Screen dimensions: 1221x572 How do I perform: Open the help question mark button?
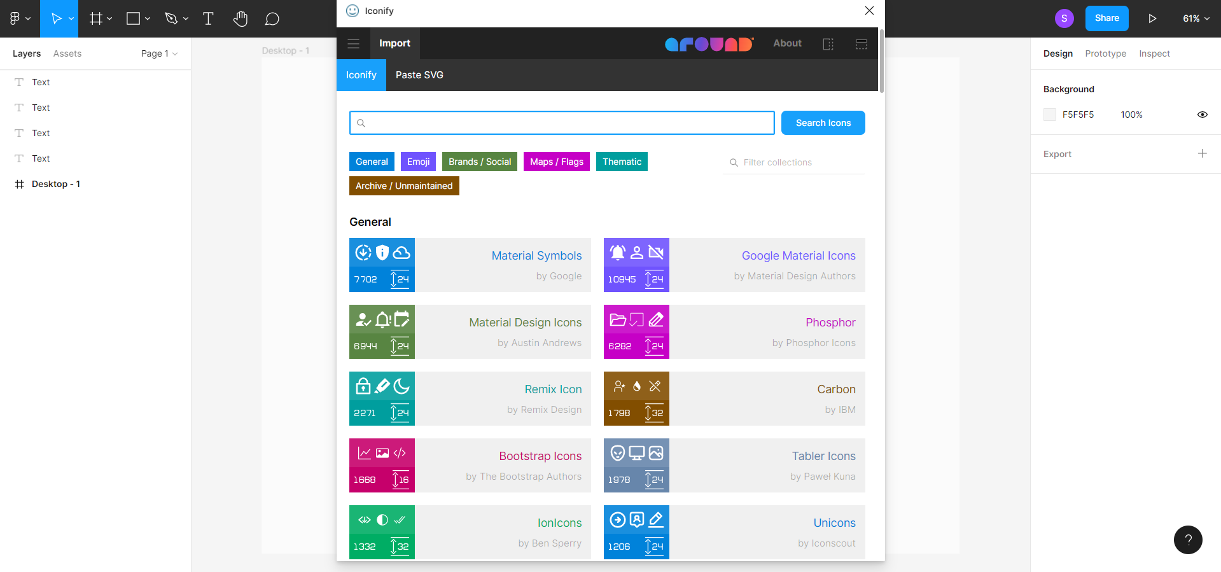coord(1188,540)
